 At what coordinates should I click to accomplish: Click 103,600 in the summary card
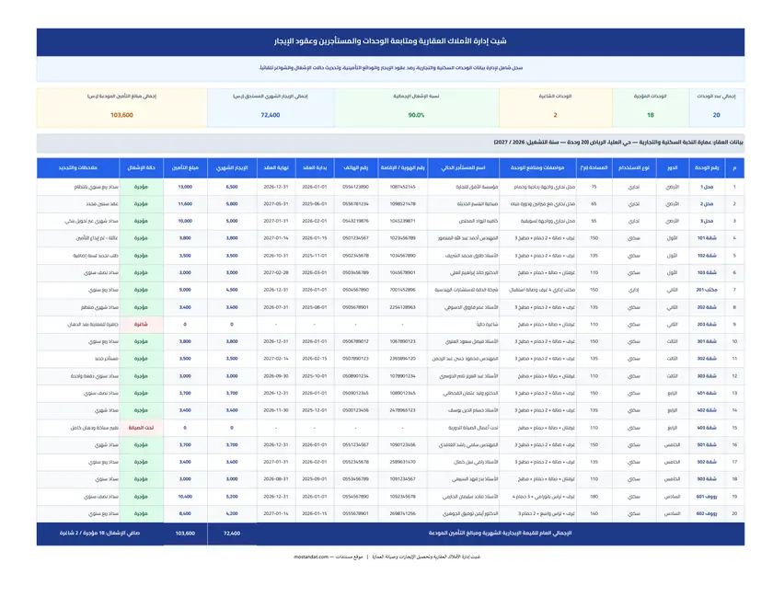point(121,115)
